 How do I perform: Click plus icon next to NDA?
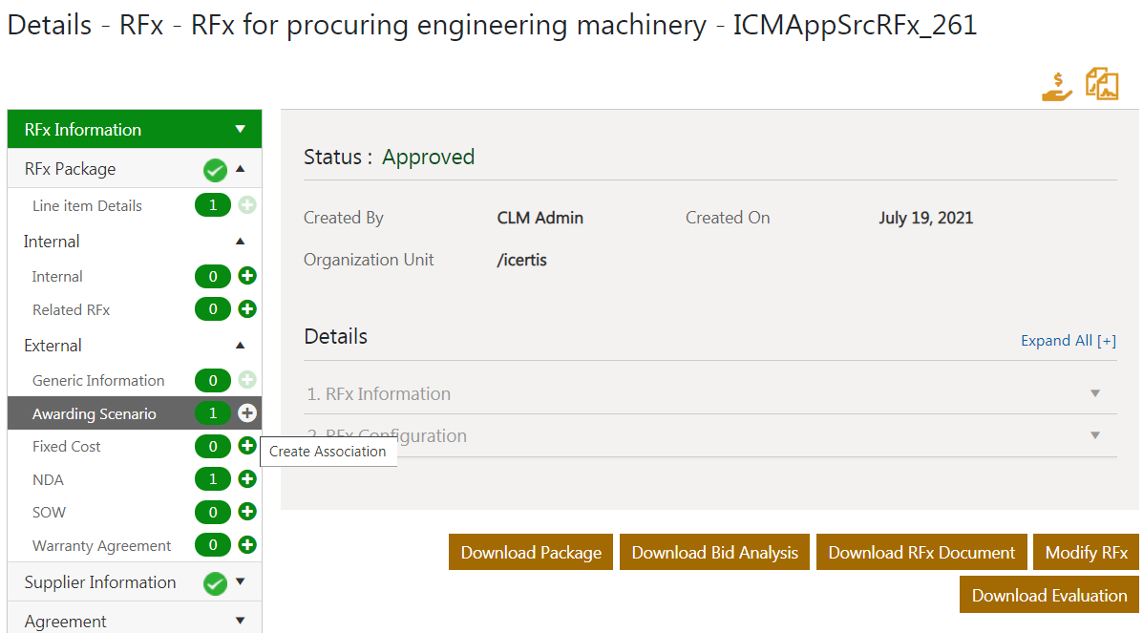pyautogui.click(x=247, y=478)
